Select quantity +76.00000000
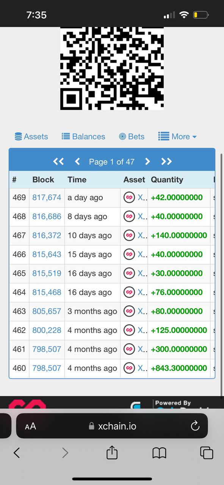 tap(177, 292)
